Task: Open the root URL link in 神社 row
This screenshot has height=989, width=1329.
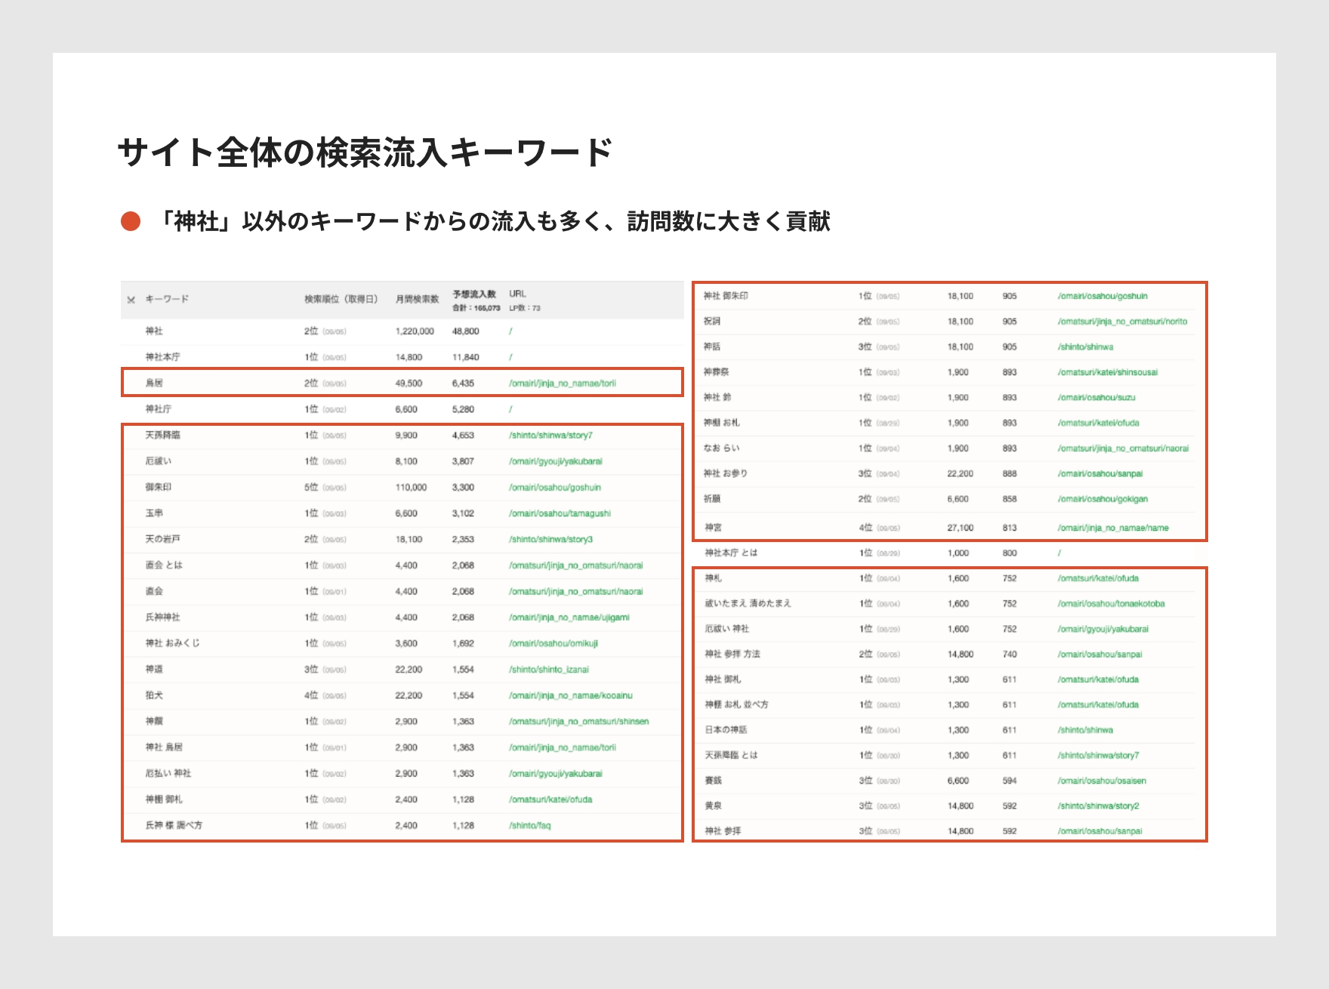Action: point(511,331)
